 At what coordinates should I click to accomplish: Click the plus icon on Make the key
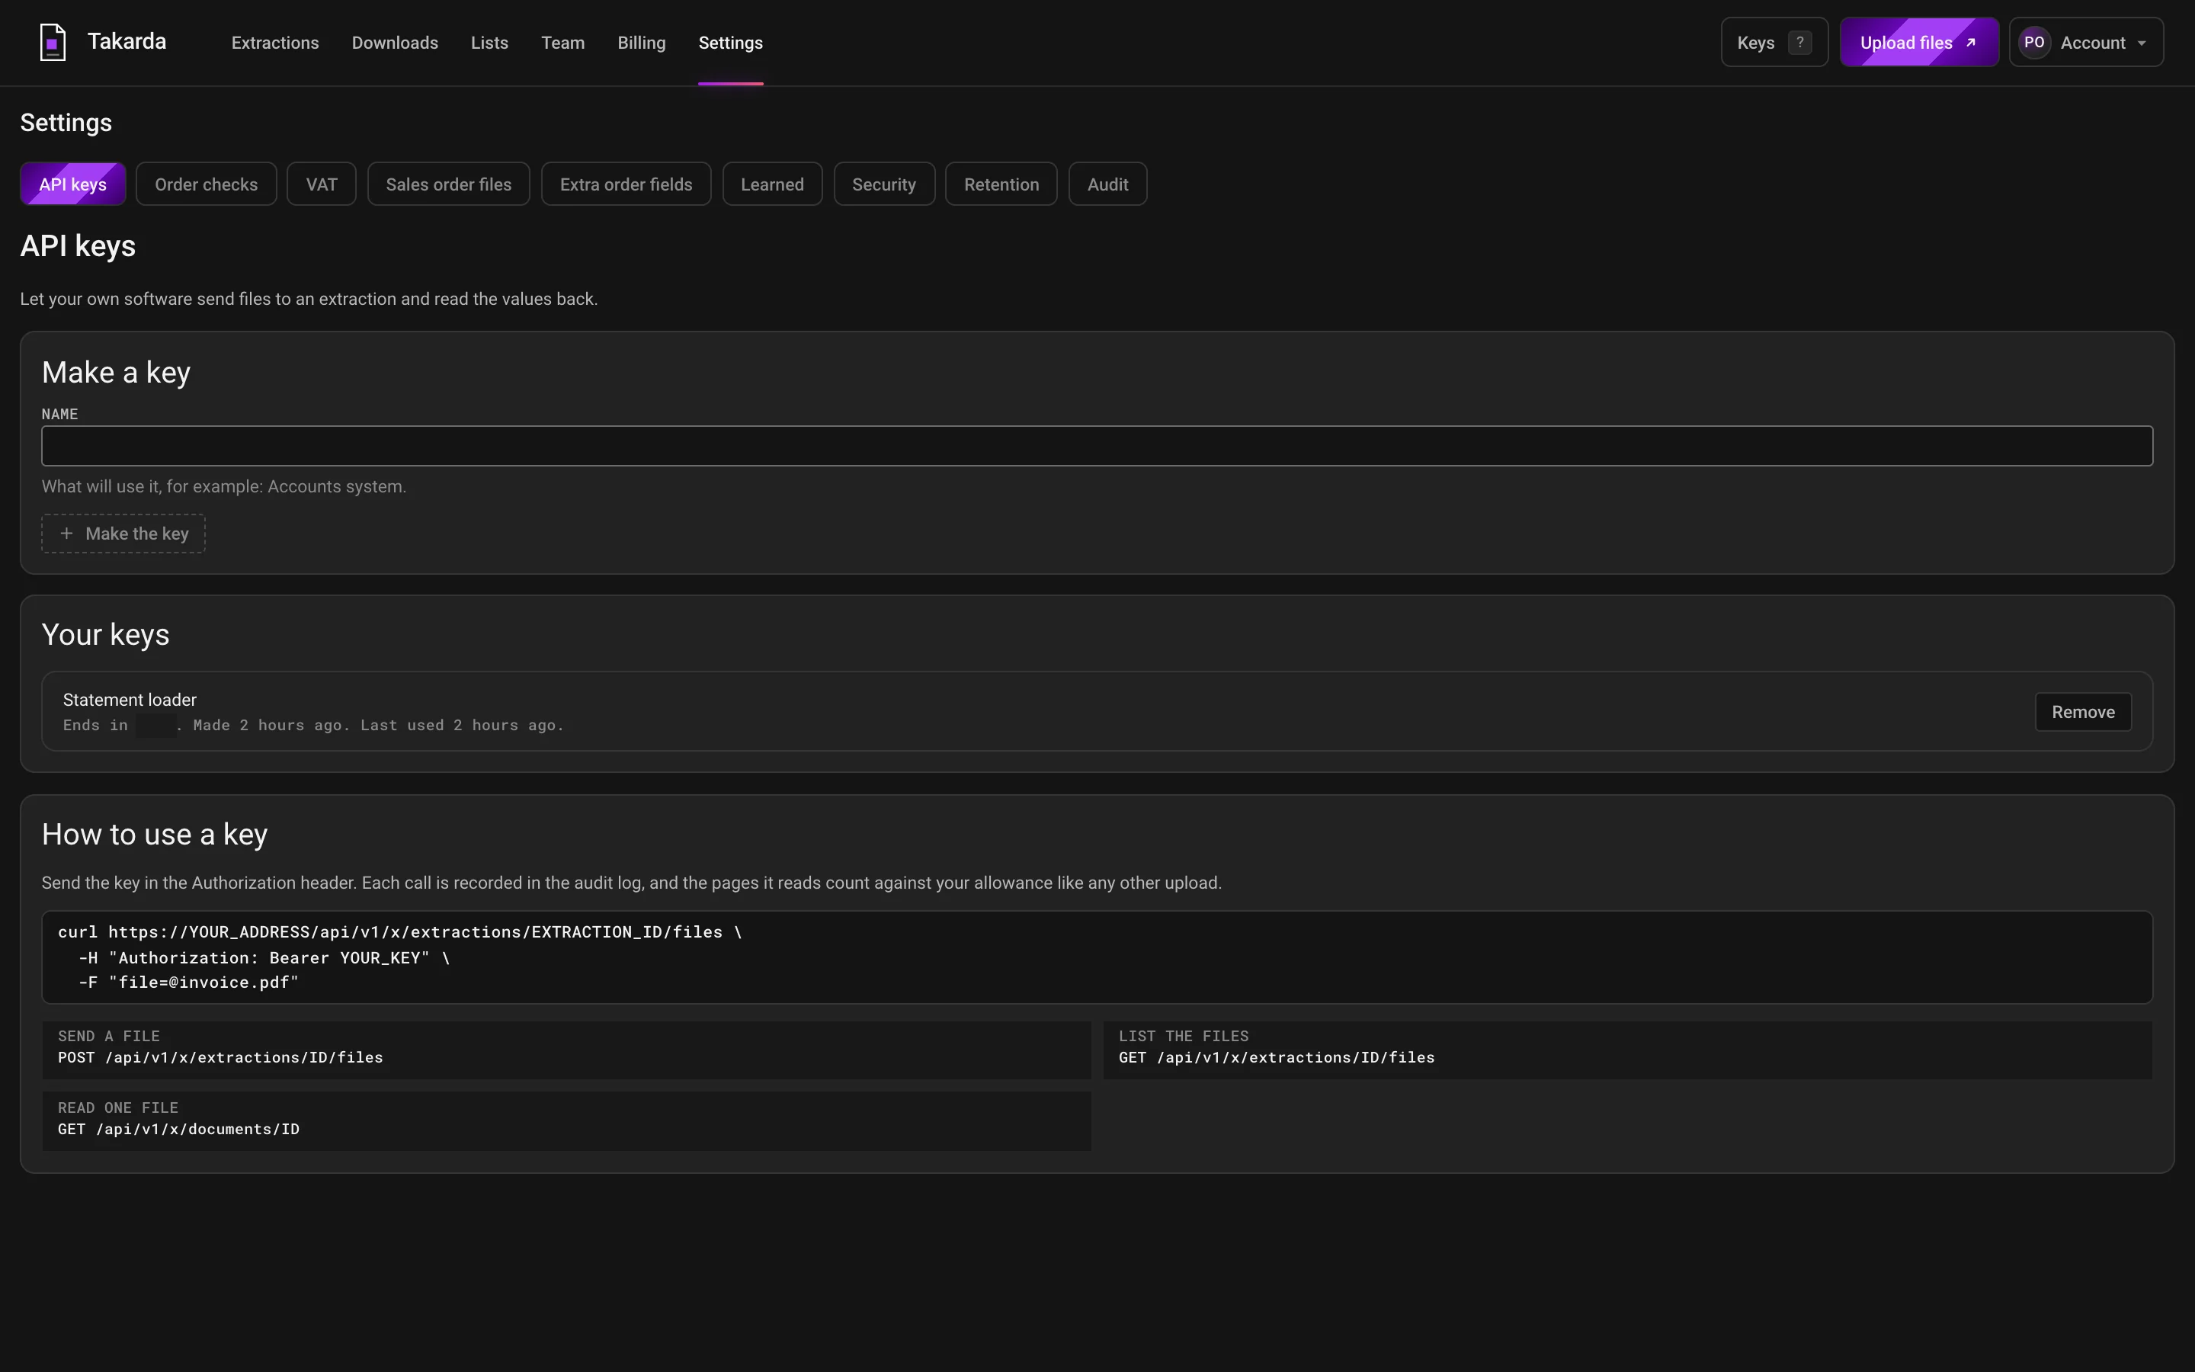click(x=66, y=534)
